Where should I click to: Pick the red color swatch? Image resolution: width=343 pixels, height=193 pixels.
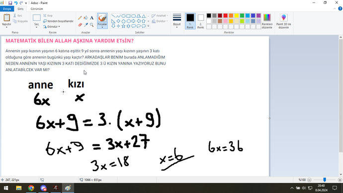pos(225,15)
